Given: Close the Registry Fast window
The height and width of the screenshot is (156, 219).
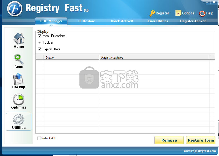Looking at the screenshot, I should tap(214, 2).
